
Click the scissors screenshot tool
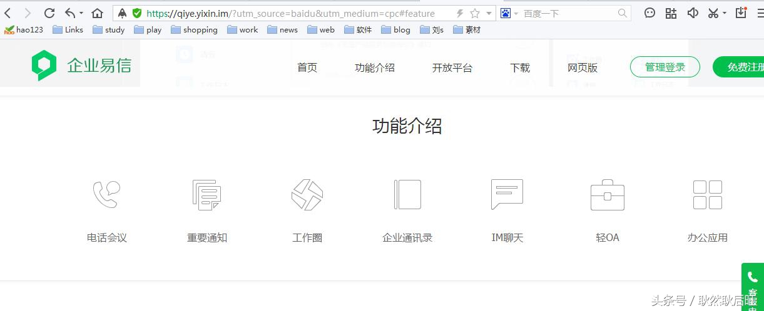713,12
